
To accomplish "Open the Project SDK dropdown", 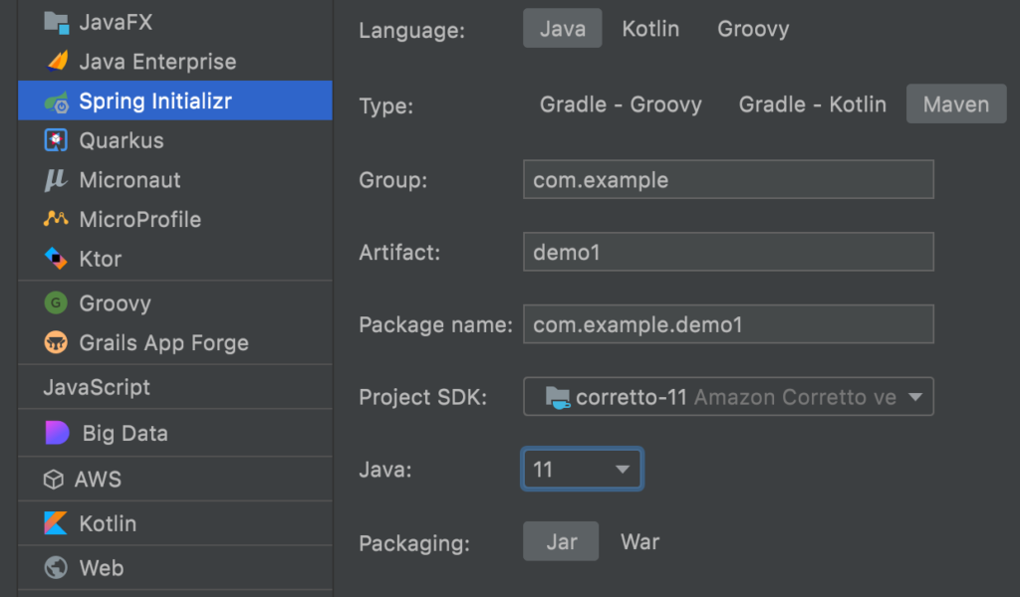I will (728, 396).
